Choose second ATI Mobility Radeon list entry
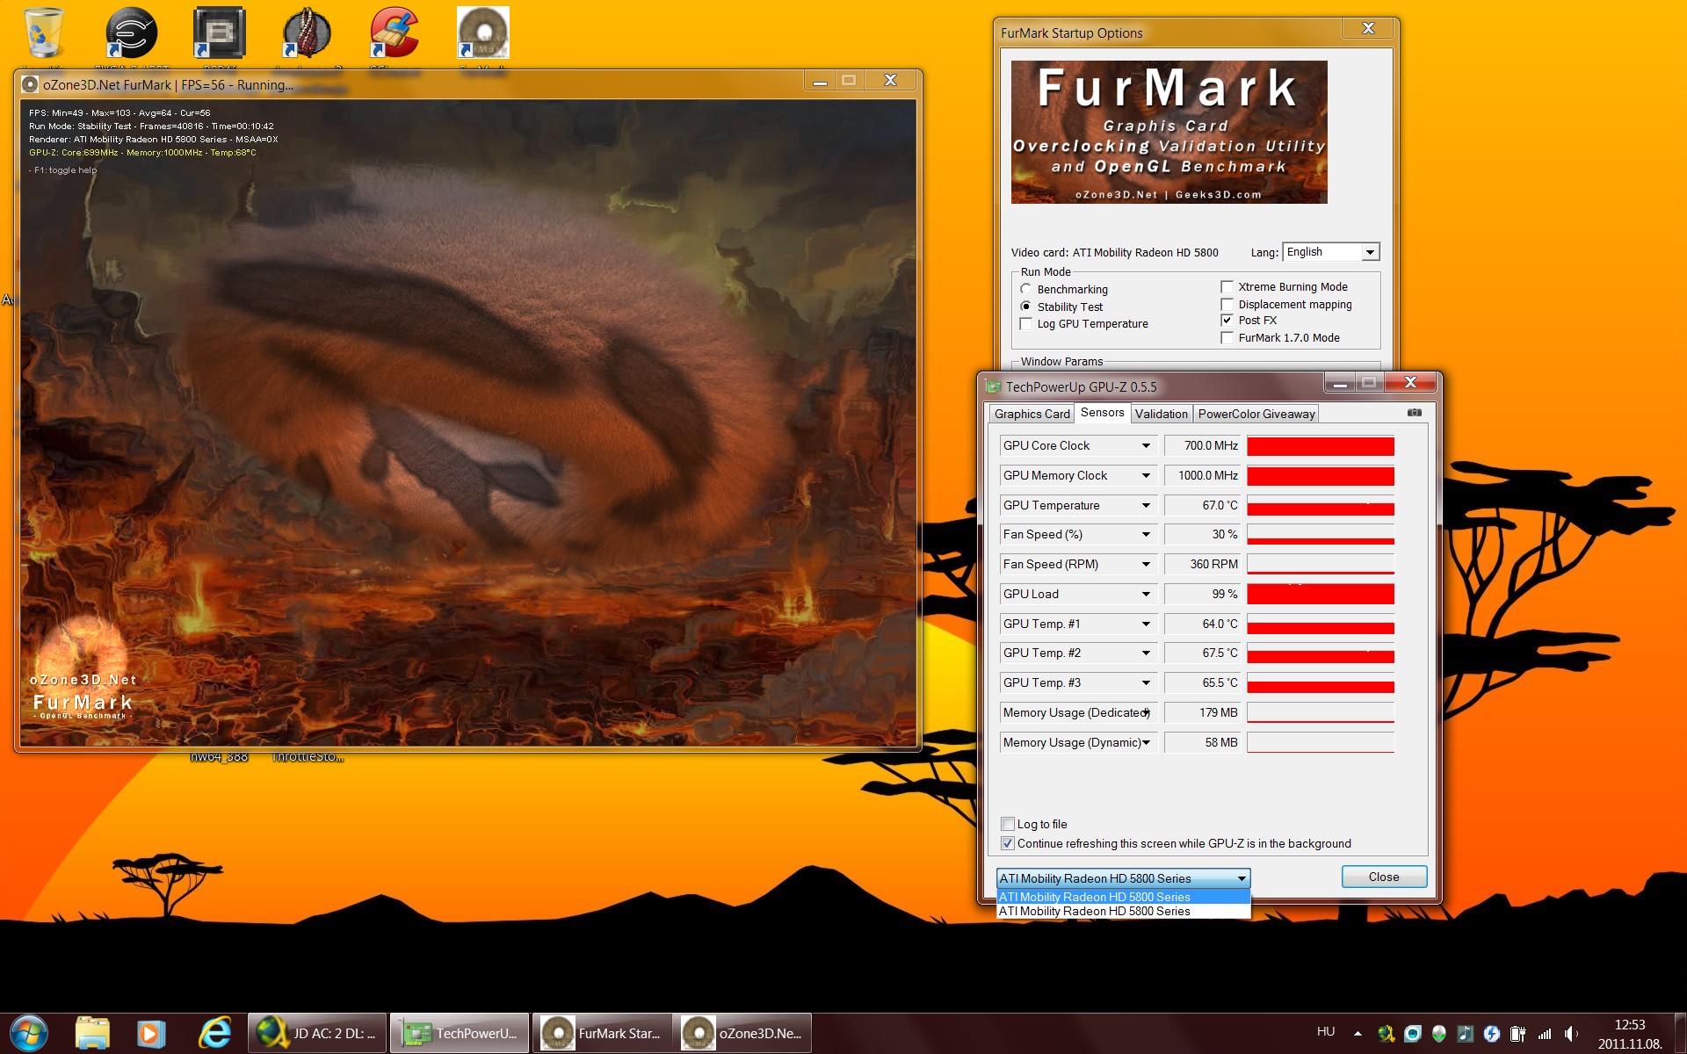The width and height of the screenshot is (1687, 1054). [x=1123, y=912]
